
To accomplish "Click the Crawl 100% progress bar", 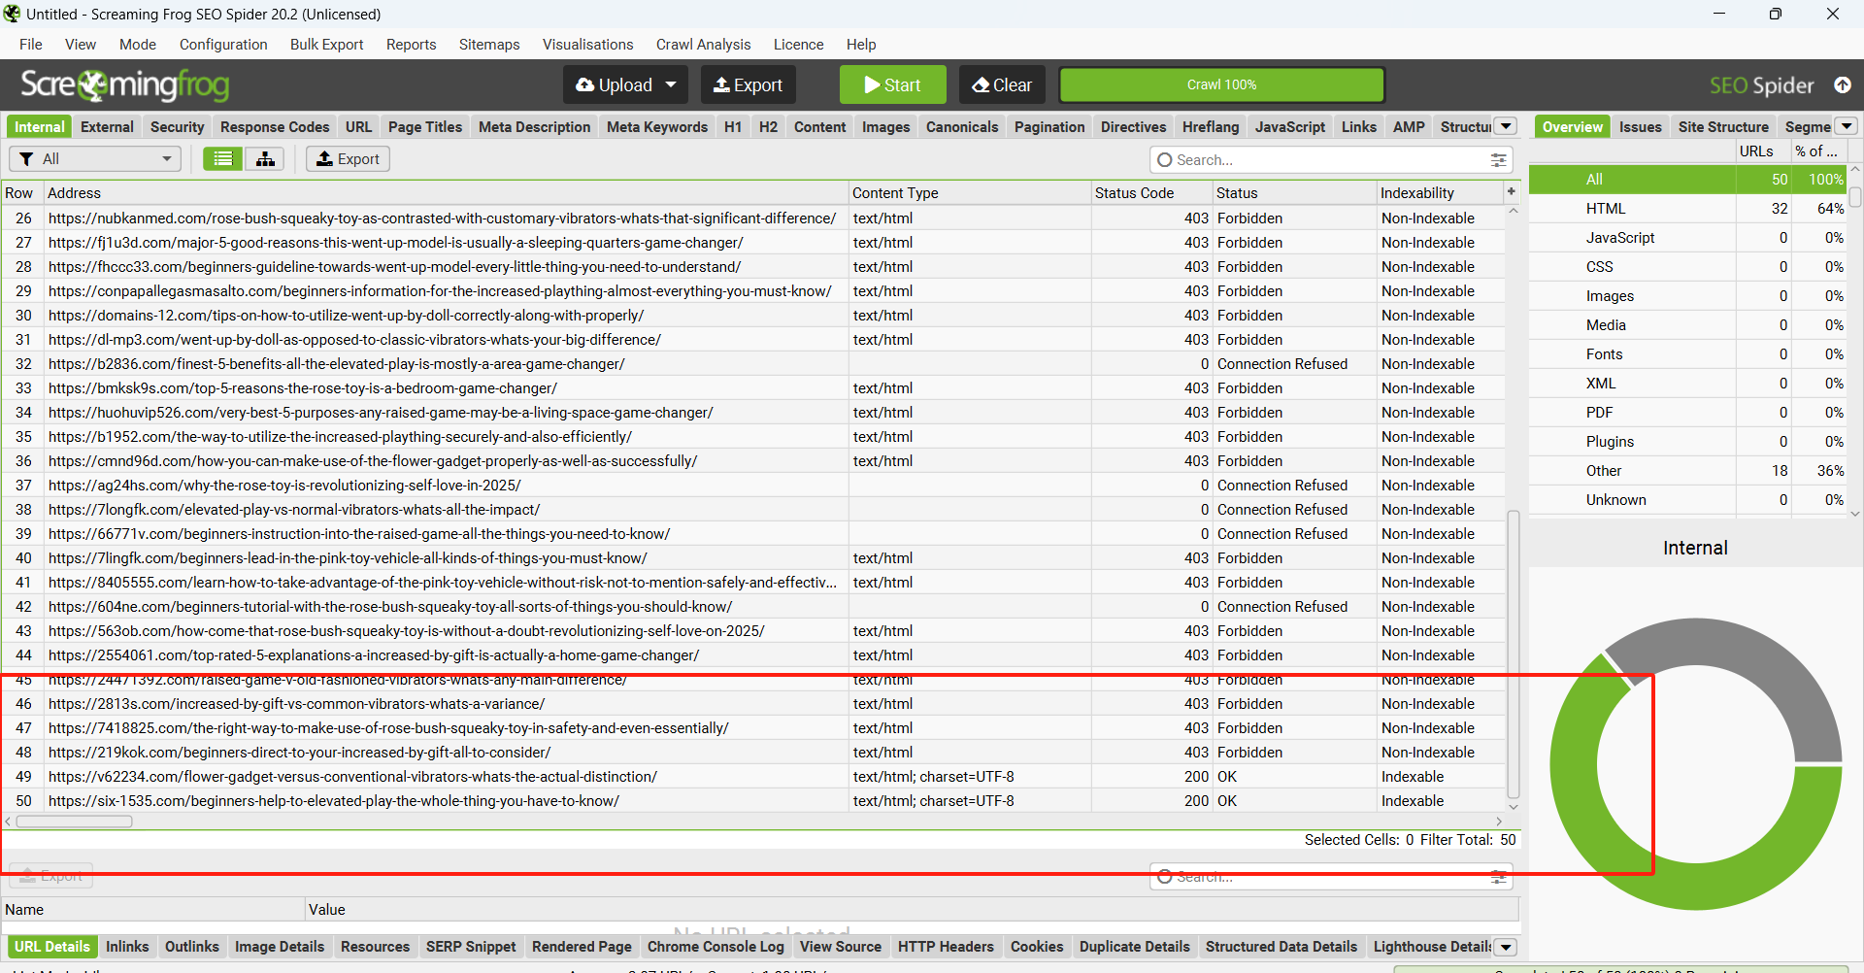I will (x=1221, y=85).
